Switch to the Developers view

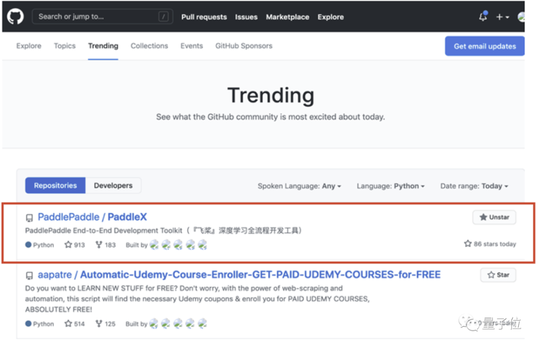[113, 185]
